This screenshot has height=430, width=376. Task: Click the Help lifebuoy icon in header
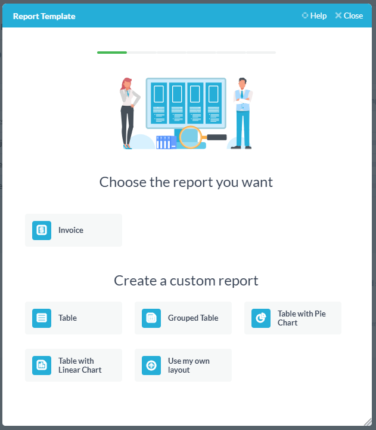305,16
